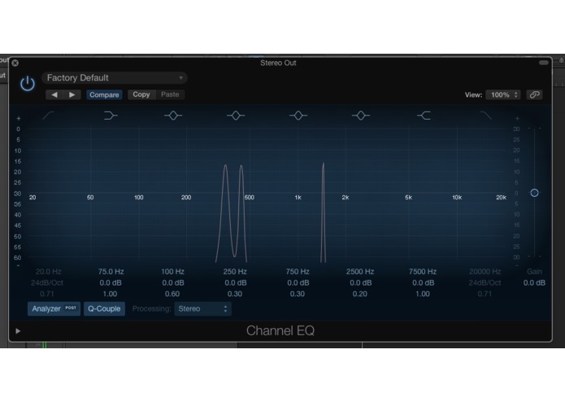Screen dimensions: 565x402
Task: Enable the low cut filter band icon
Action: 48,116
